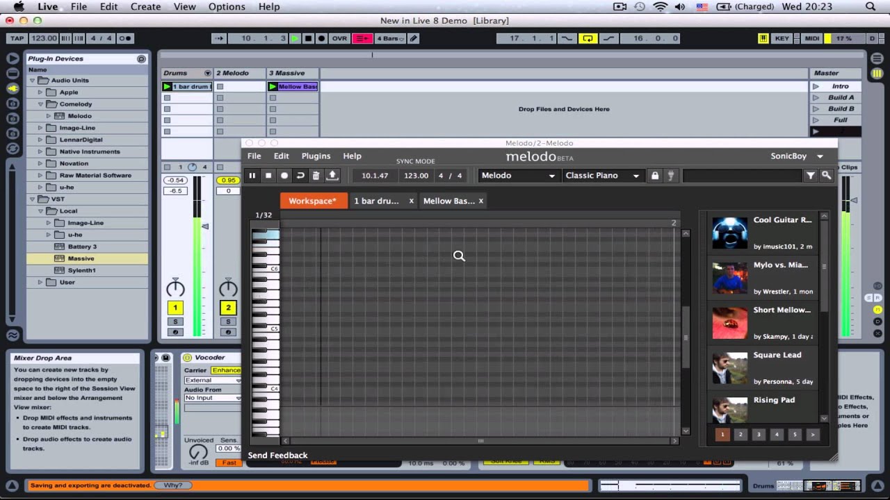The image size is (890, 500).
Task: Enable MIDI map mode
Action: pyautogui.click(x=811, y=38)
